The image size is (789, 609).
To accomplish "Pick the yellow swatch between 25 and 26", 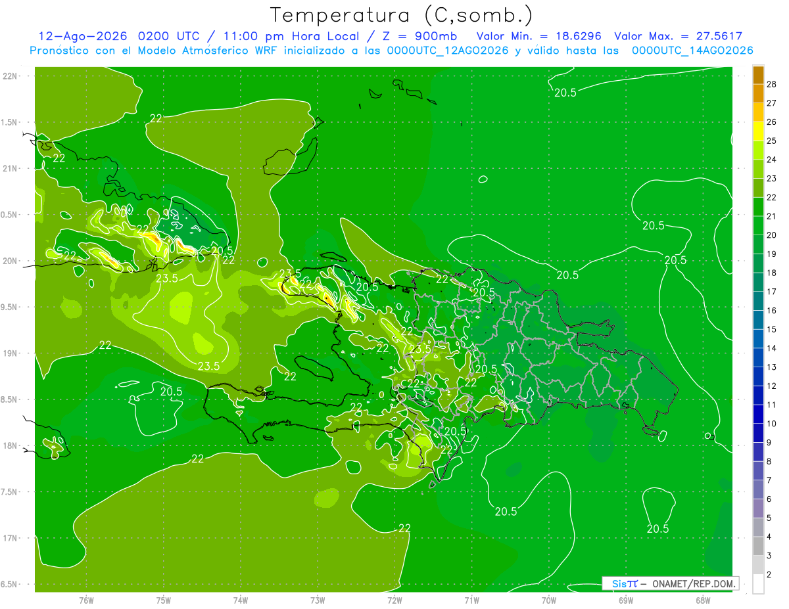I will coord(758,131).
